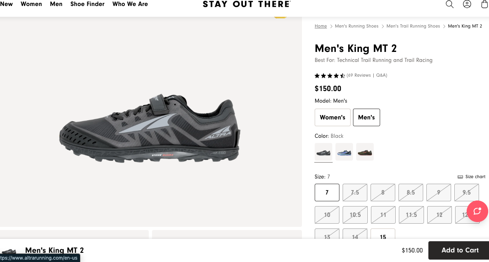The image size is (489, 262).
Task: Open the Who We Are menu
Action: (130, 4)
